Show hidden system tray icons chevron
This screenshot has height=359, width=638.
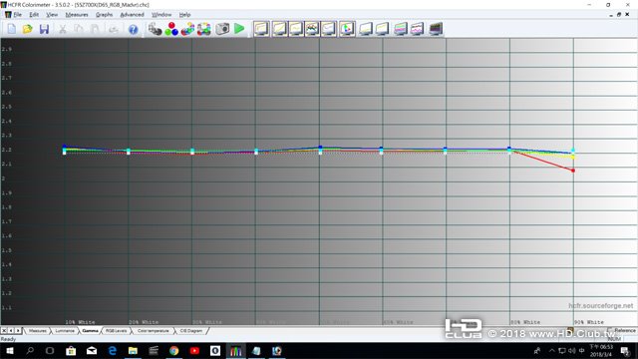[x=551, y=350]
